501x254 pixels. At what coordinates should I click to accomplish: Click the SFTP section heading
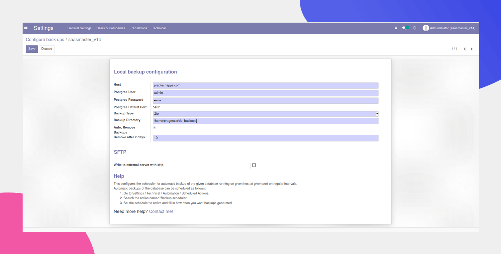tap(120, 152)
